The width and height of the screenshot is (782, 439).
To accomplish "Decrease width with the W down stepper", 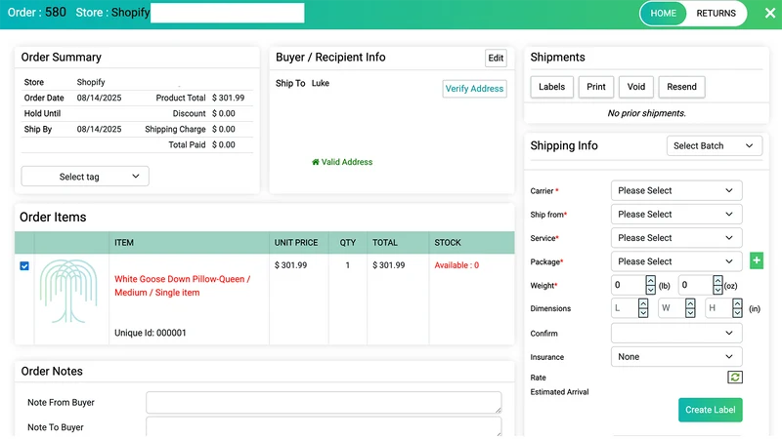I will (690, 313).
